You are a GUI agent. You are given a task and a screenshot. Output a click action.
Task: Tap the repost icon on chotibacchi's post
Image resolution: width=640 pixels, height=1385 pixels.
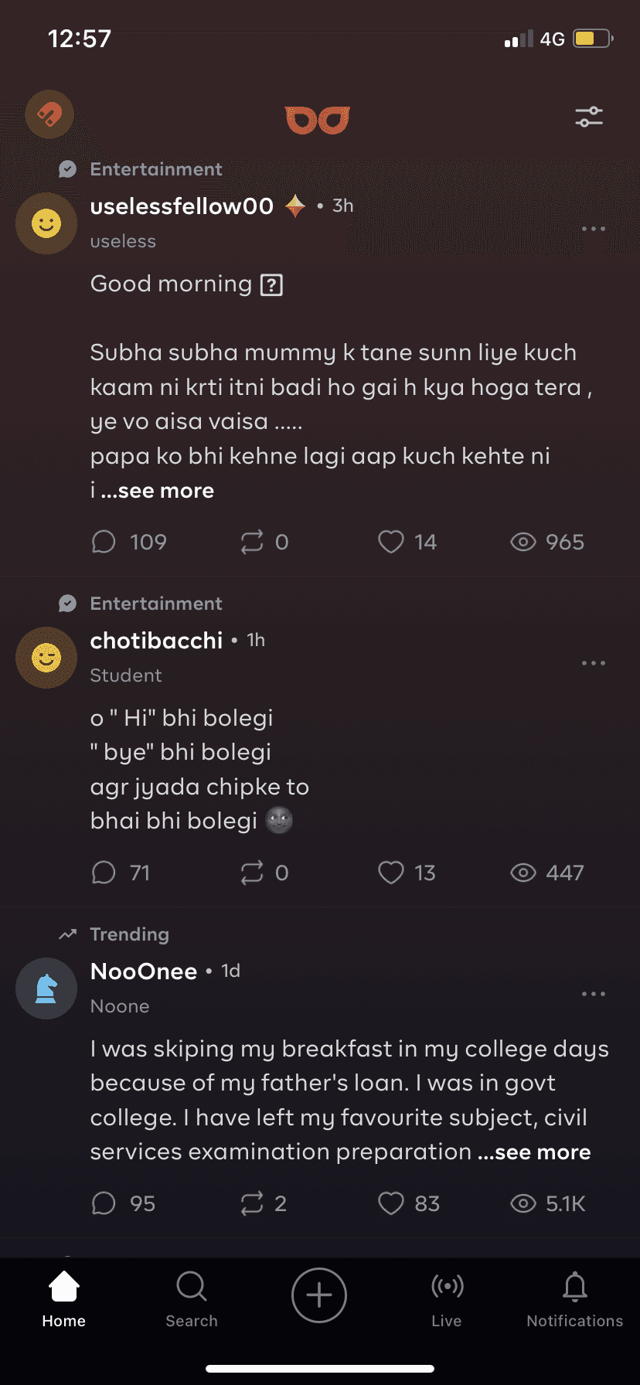point(251,872)
